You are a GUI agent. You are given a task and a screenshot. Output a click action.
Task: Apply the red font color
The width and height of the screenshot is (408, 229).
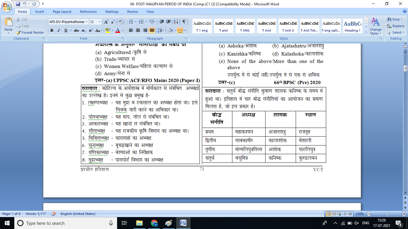click(x=118, y=30)
